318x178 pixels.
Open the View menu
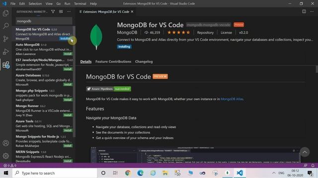(49, 3)
